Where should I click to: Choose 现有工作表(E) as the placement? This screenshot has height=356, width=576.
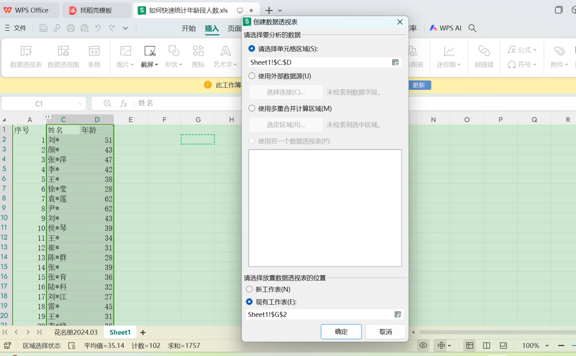(249, 302)
